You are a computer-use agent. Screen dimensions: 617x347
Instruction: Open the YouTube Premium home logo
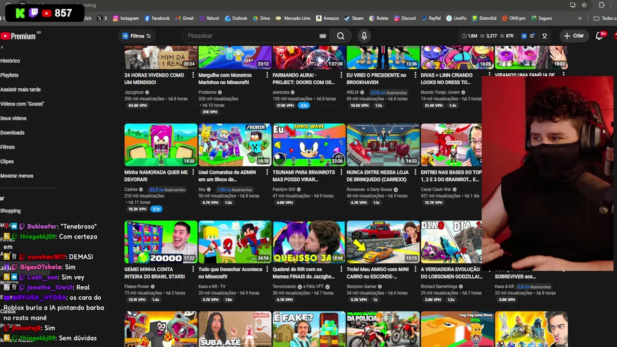click(x=18, y=36)
